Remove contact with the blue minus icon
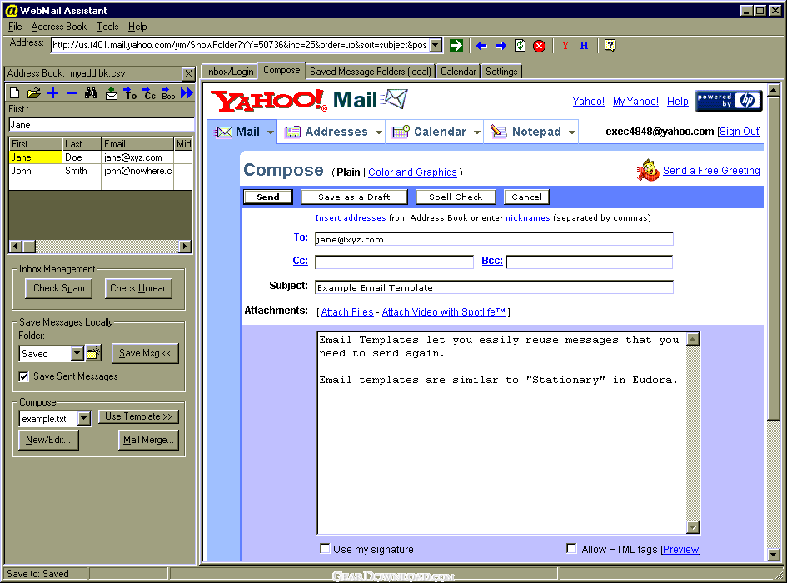Screen dimensions: 787x583 coord(72,93)
